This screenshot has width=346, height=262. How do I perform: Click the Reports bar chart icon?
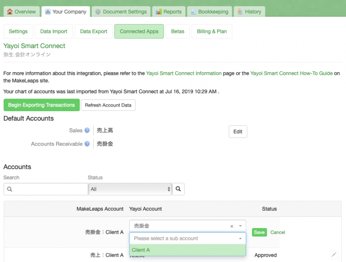[x=159, y=12]
